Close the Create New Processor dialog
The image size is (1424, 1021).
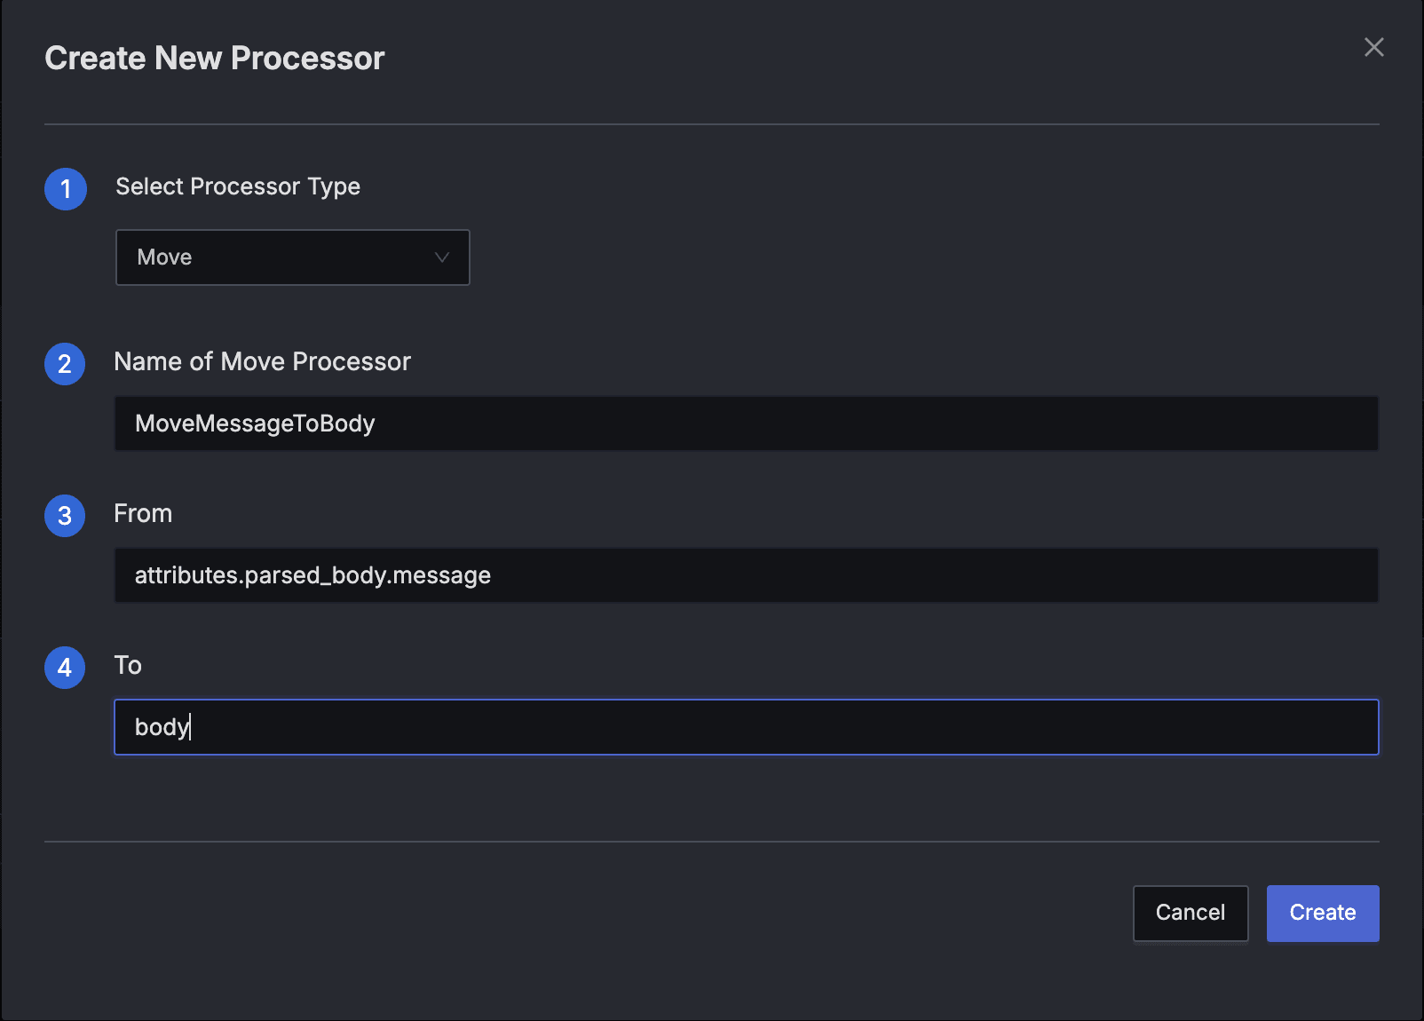tap(1373, 48)
